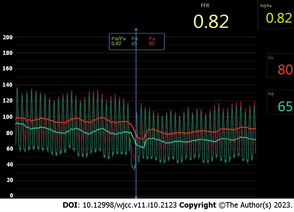The width and height of the screenshot is (294, 212).
Task: Click the FFR label above the value
Action: pos(205,6)
